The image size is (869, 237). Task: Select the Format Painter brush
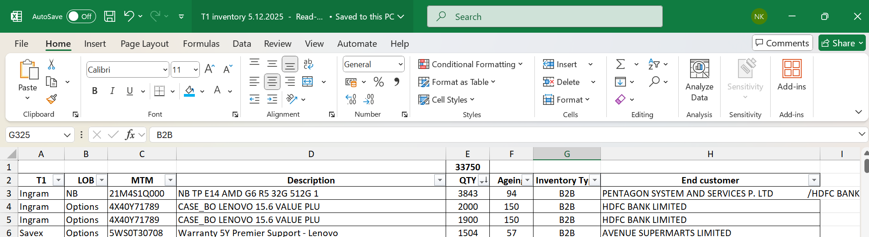51,99
